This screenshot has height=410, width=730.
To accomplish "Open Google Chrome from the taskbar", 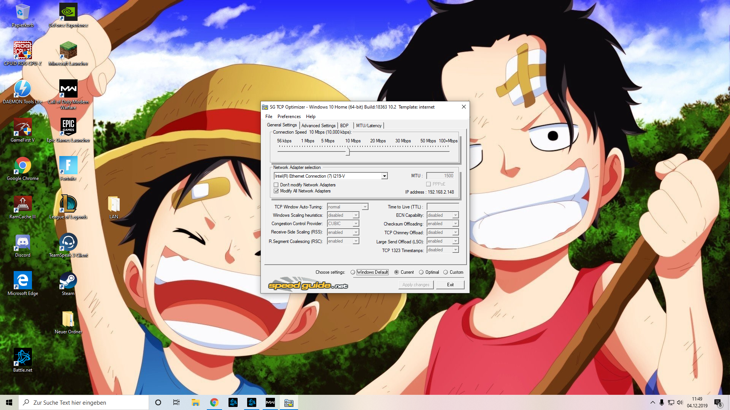I will coord(214,402).
